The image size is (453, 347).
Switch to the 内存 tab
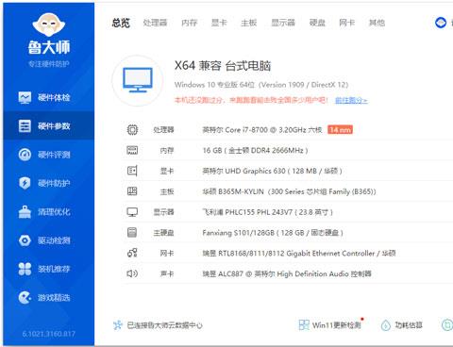pos(189,23)
